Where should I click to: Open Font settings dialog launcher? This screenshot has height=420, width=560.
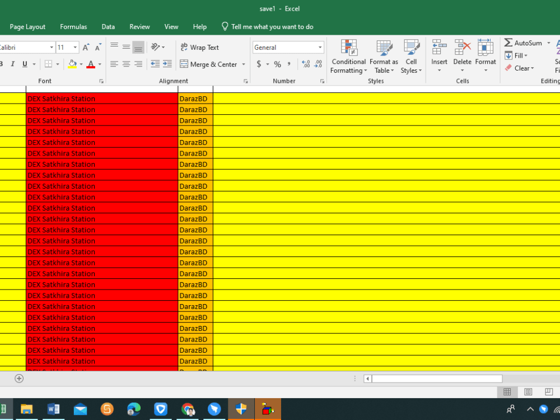coord(101,81)
